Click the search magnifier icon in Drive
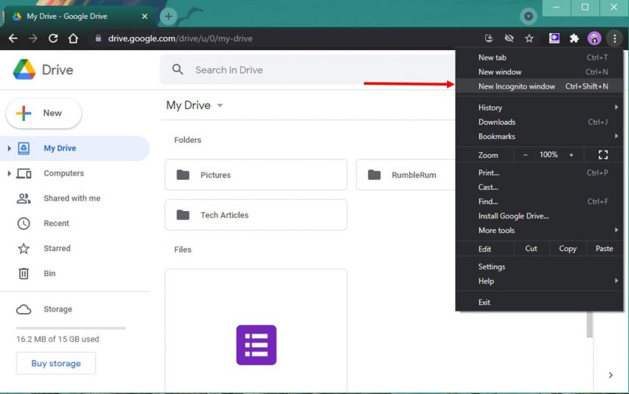 coord(177,70)
